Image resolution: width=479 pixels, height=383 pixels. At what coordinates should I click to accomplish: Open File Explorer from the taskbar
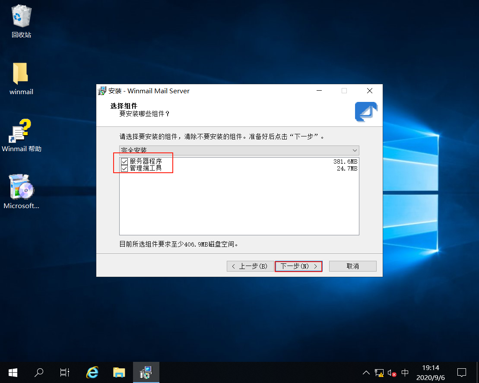point(119,372)
